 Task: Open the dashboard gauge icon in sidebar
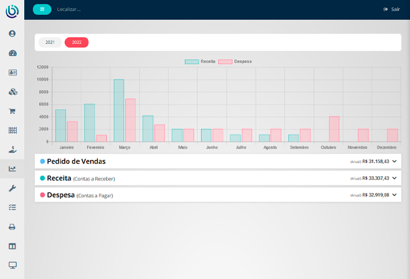point(12,53)
